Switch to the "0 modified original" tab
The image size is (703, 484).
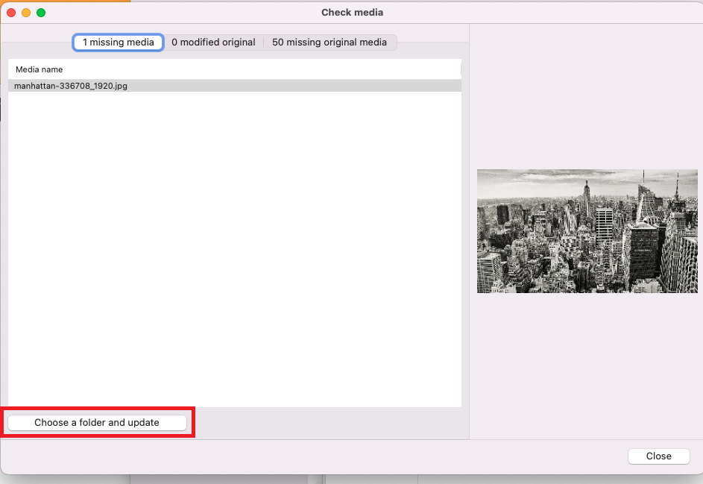pyautogui.click(x=213, y=43)
